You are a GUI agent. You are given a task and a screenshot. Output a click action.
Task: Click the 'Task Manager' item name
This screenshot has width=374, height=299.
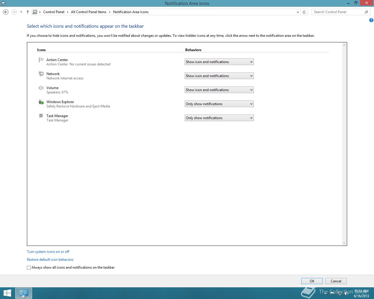pos(57,116)
